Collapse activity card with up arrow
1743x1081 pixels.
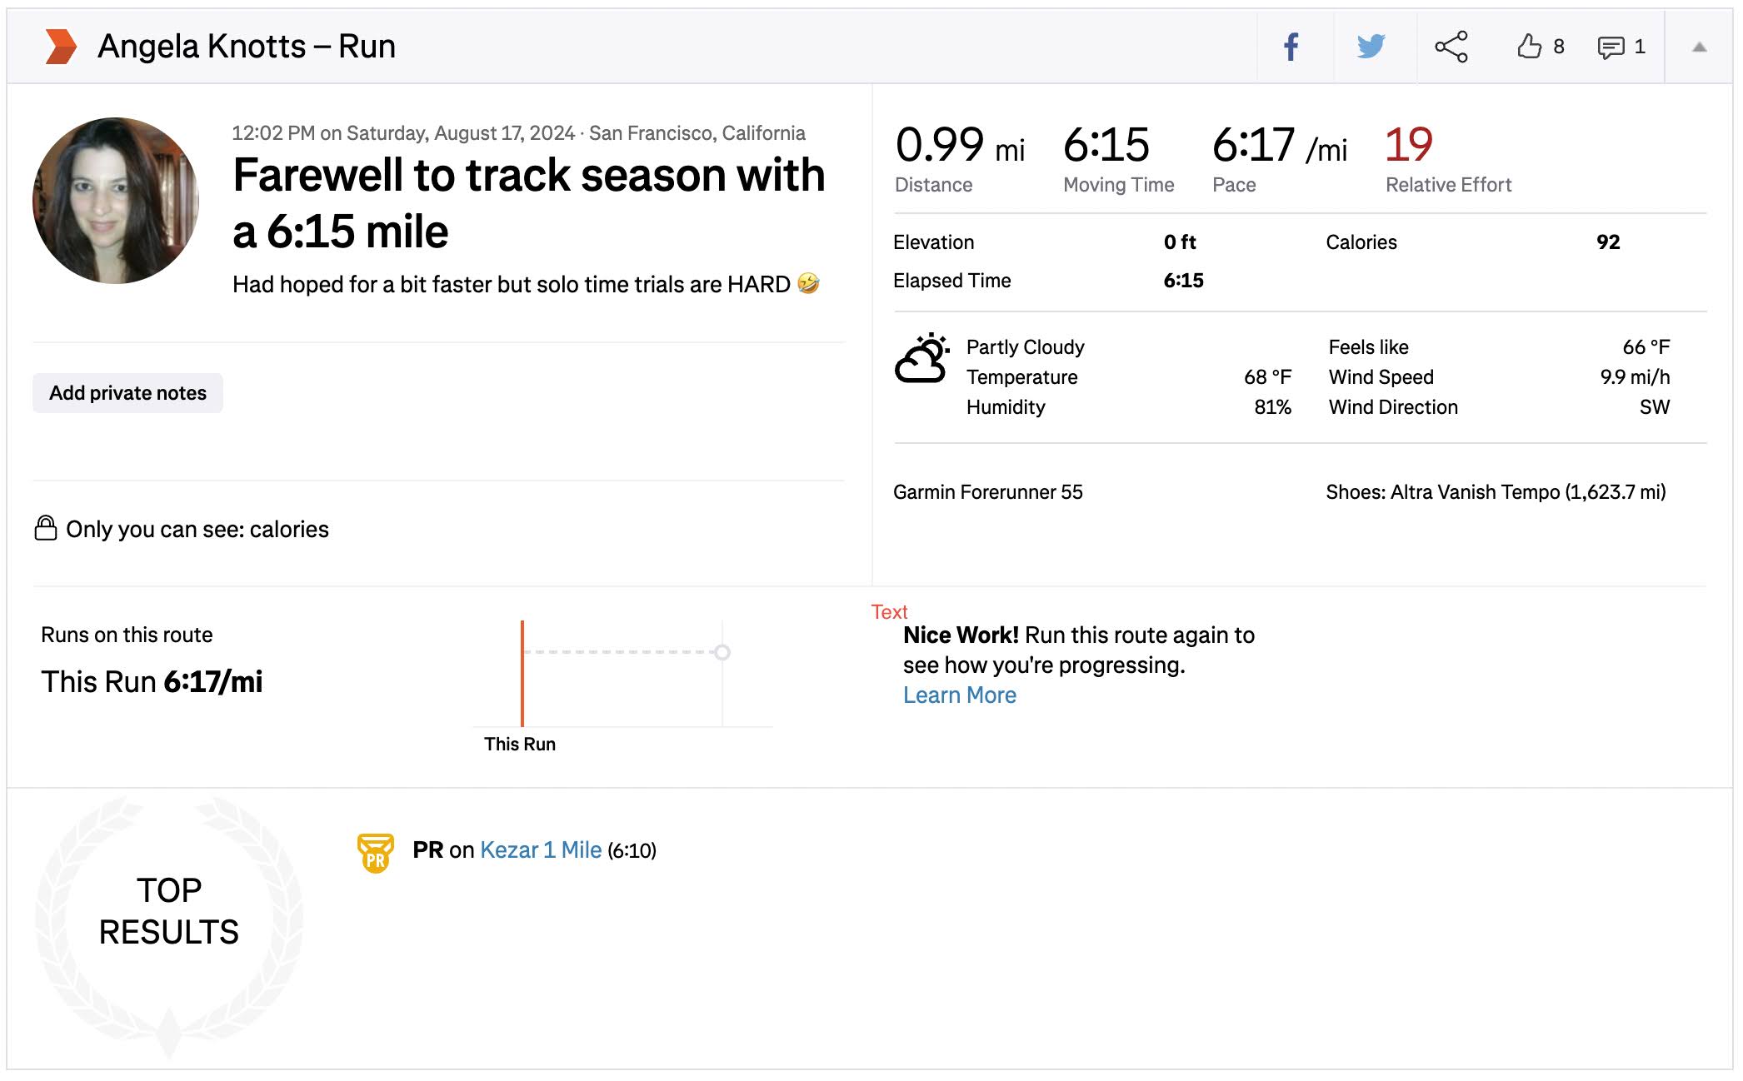click(1699, 47)
